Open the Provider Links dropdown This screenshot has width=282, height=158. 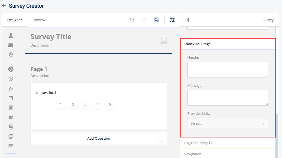tap(228, 123)
